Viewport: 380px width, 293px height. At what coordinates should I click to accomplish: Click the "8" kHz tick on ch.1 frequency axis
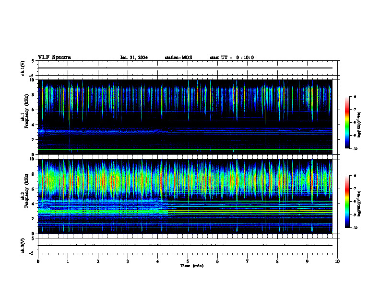pyautogui.click(x=34, y=95)
